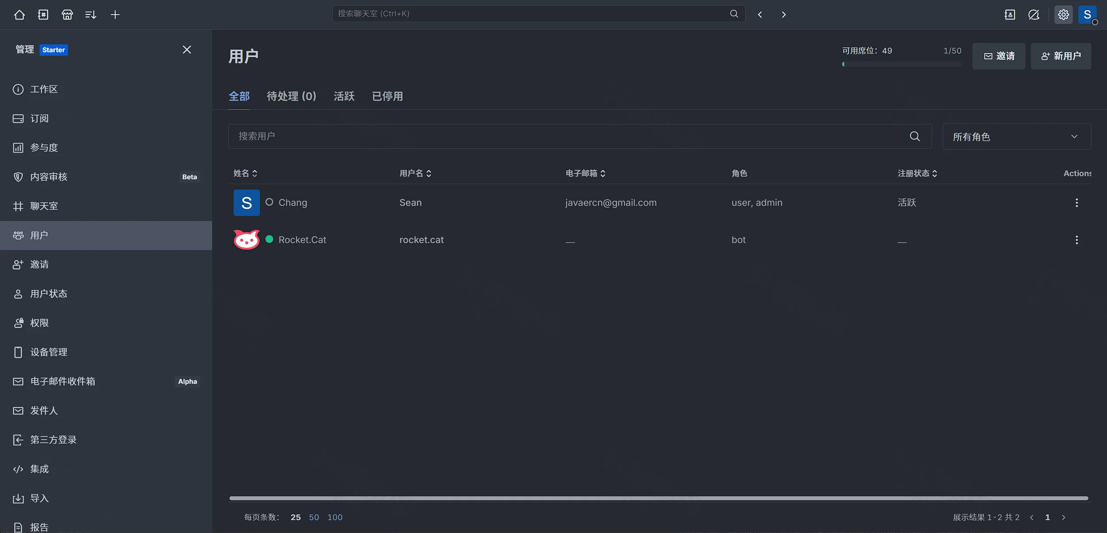Click the user search magnifier icon
1107x533 pixels.
[915, 136]
